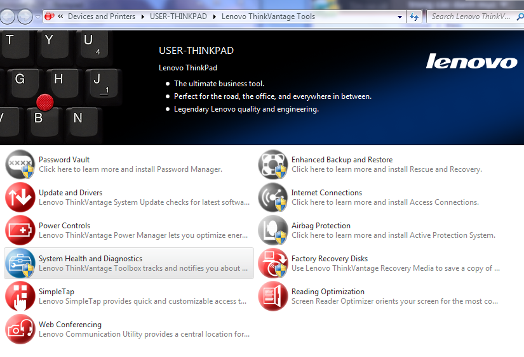The height and width of the screenshot is (357, 524).
Task: Click the 'Screen Reader Optimizer orients' description
Action: (394, 302)
